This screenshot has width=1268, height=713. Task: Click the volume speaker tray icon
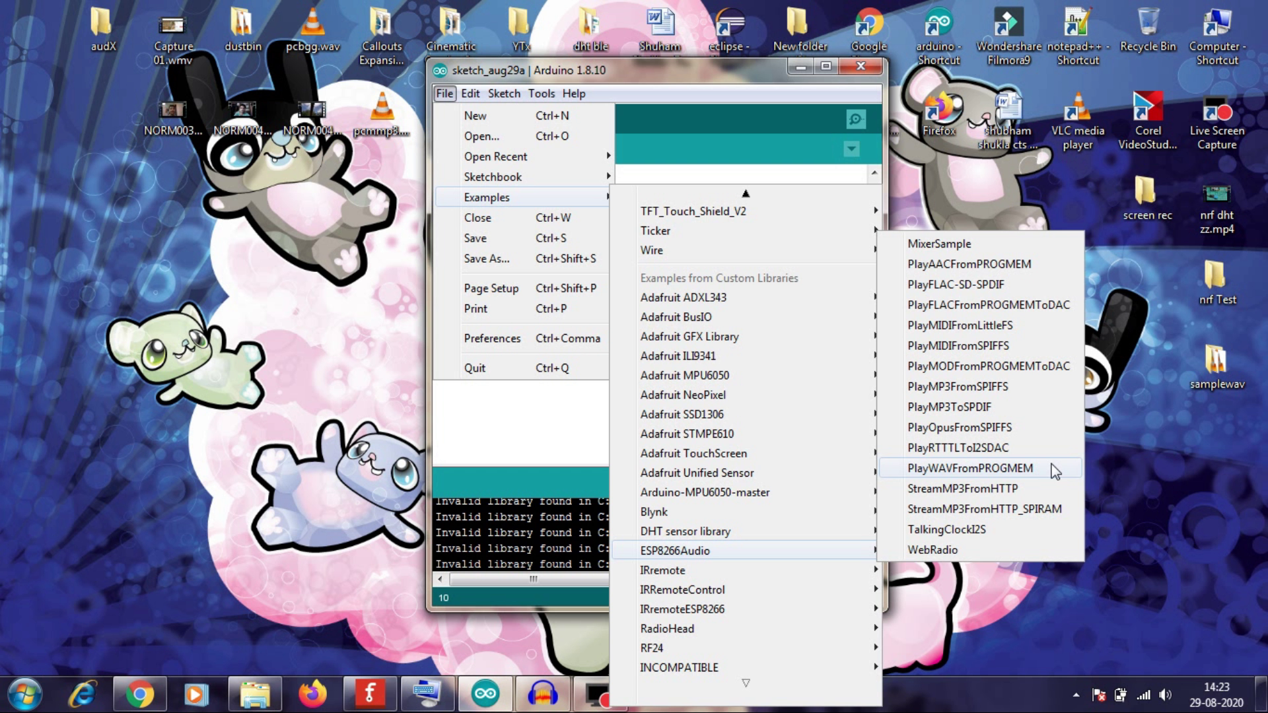pos(1166,695)
